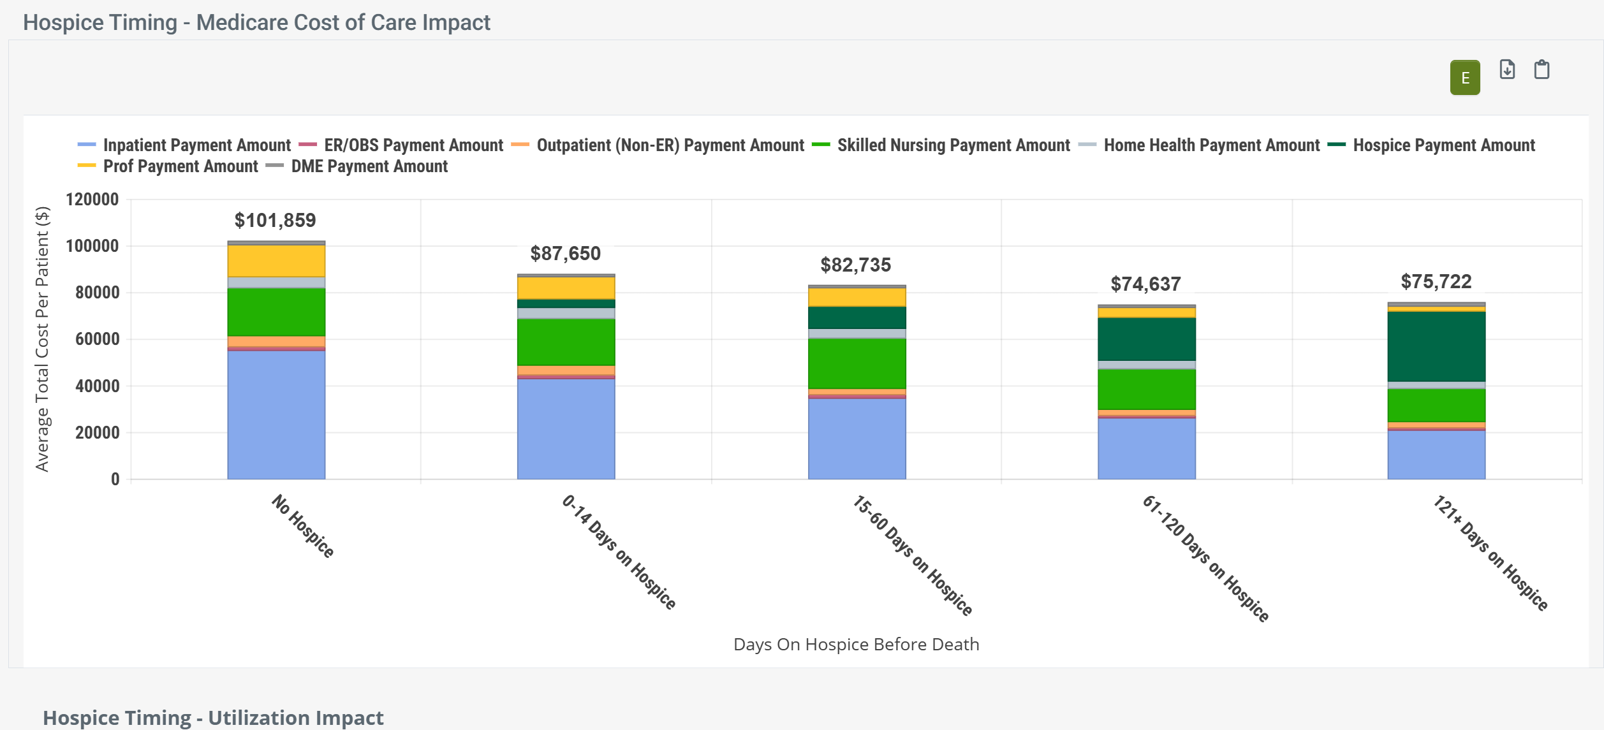This screenshot has height=730, width=1604.
Task: Click dark green hospice segment of 121+ Days bar
Action: click(x=1436, y=346)
